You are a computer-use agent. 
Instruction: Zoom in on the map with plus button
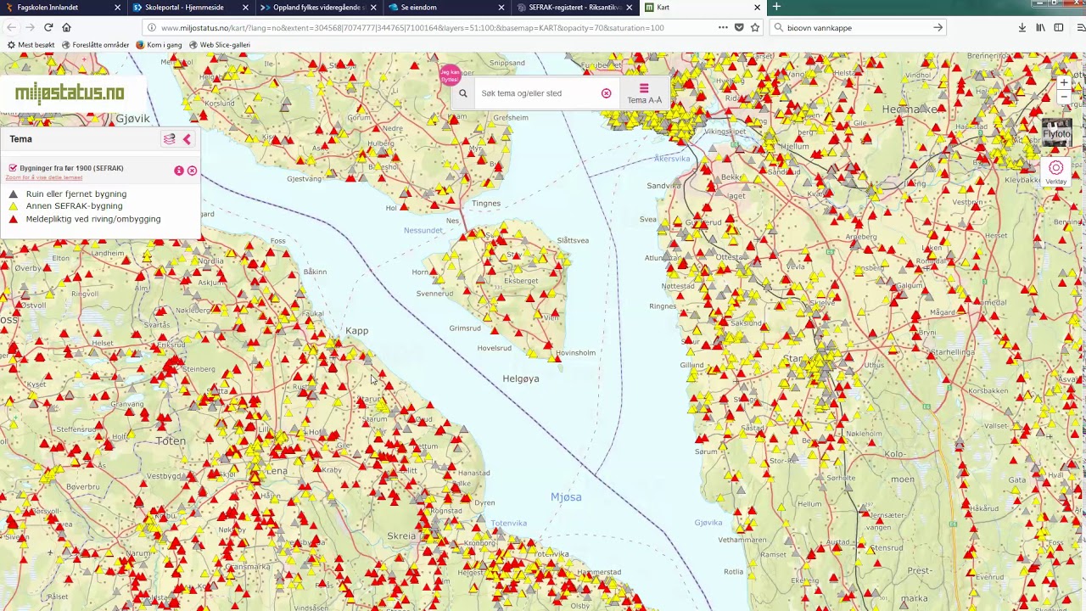tap(1063, 83)
